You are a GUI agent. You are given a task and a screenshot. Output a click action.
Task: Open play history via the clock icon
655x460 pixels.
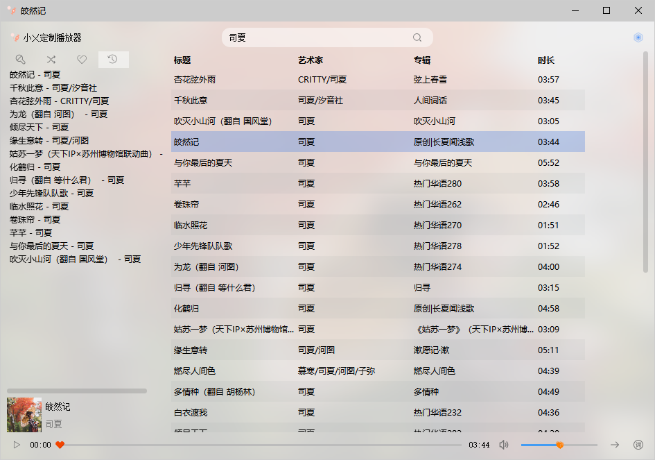112,60
